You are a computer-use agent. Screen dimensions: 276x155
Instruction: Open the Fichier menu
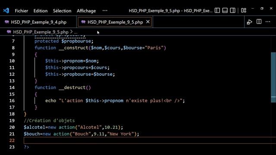tap(22, 11)
